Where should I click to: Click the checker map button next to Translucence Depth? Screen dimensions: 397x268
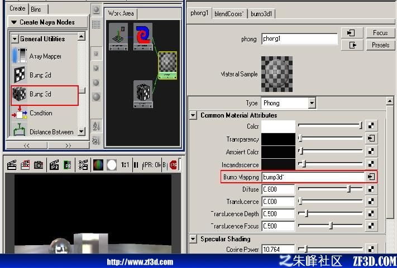371,214
